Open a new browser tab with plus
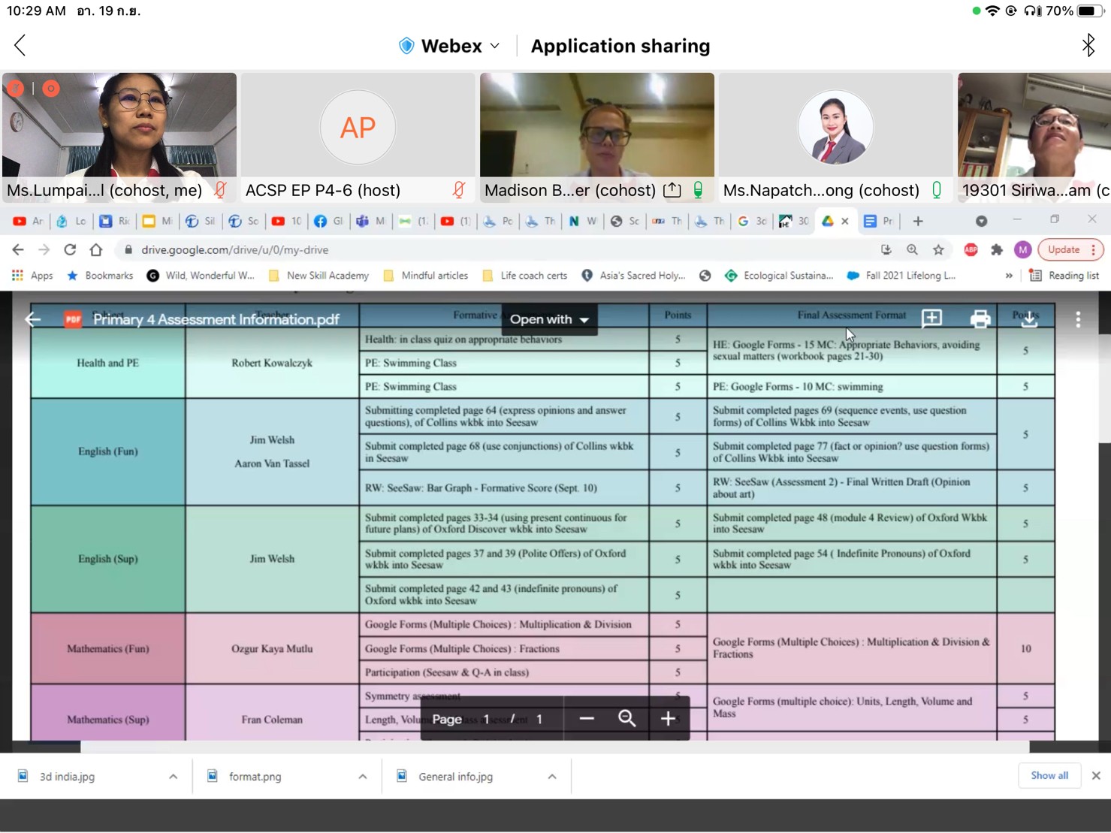This screenshot has height=833, width=1111. [x=917, y=221]
